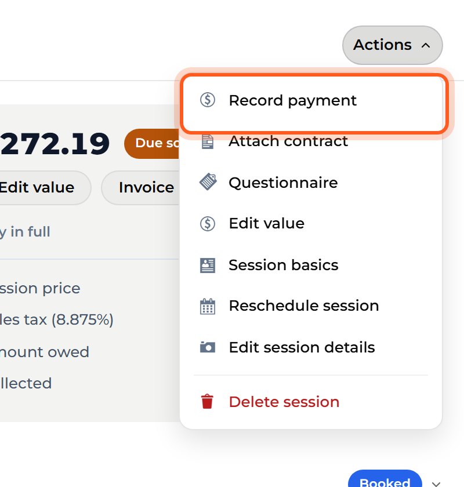Click the Session price row label
The height and width of the screenshot is (487, 464).
(40, 289)
